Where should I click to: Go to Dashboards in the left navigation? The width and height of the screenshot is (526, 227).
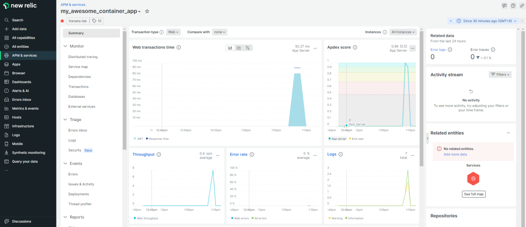click(21, 82)
